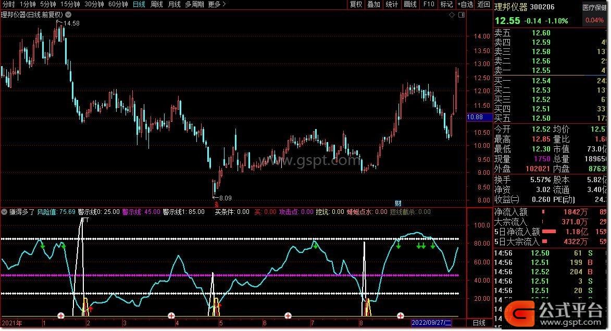Viewport: 611px width, 331px height.
Task: Click the 2021年 year label on timeline
Action: tap(12, 323)
